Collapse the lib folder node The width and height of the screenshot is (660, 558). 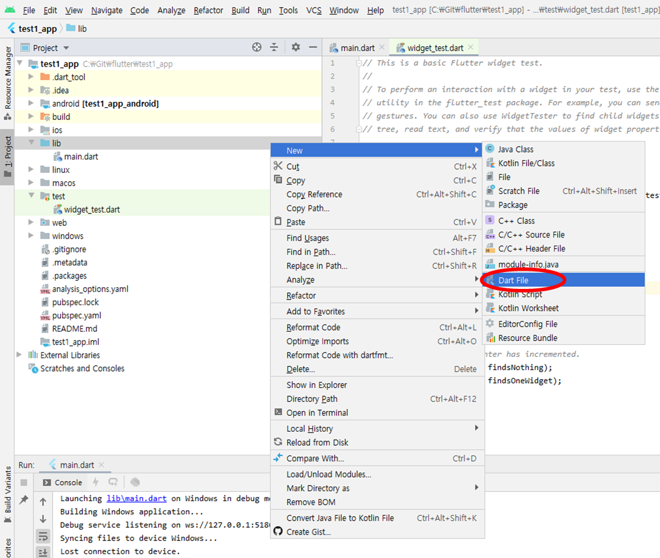tap(31, 142)
